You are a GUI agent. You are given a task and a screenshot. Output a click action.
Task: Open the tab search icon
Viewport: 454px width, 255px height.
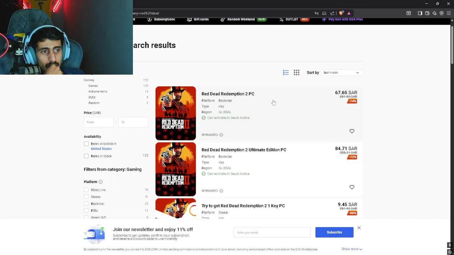point(409,13)
